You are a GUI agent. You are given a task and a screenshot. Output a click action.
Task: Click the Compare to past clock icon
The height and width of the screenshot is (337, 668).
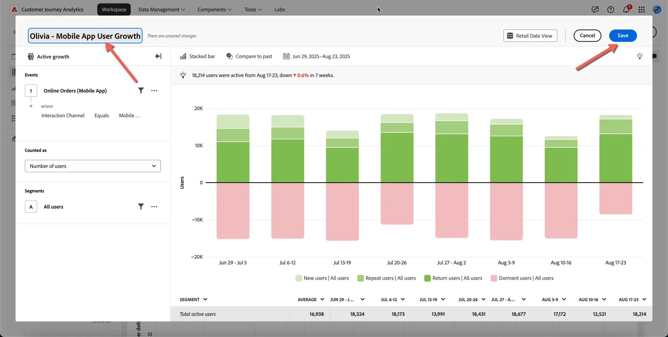(x=230, y=56)
